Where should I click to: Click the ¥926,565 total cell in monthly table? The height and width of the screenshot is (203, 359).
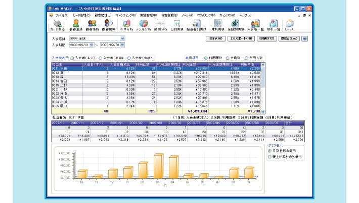pos(295,136)
